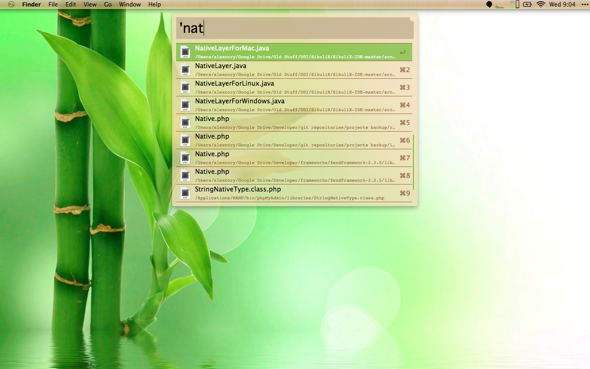Open the yin-yang Apple menu icon
This screenshot has height=369, width=590.
[11, 5]
